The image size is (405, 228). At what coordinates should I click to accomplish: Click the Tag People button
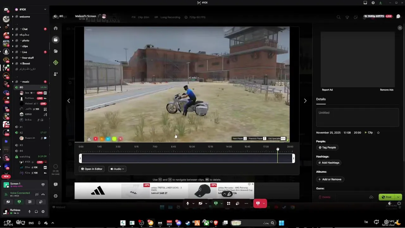pyautogui.click(x=327, y=147)
